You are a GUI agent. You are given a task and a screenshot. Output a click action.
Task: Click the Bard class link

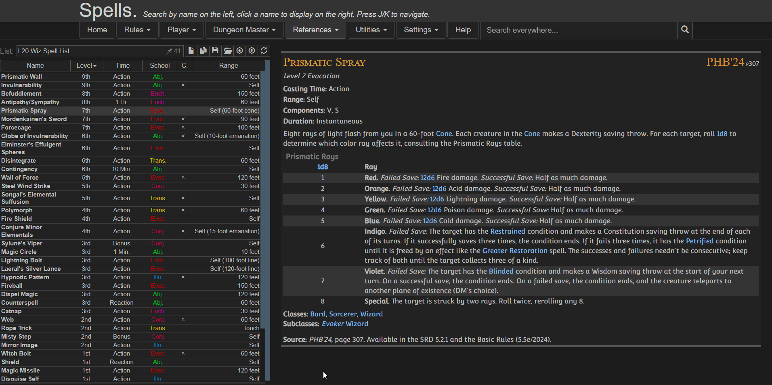[318, 314]
